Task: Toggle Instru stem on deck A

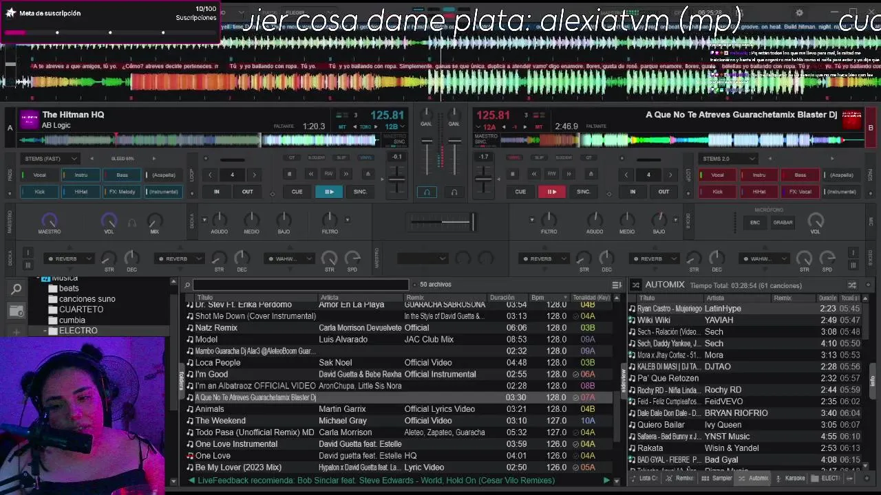Action: pos(81,175)
